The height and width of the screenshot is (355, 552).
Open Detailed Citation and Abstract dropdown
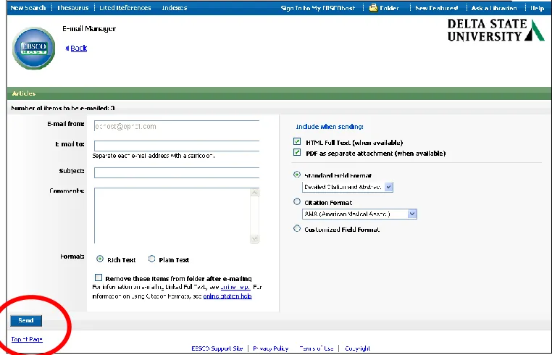coord(348,187)
